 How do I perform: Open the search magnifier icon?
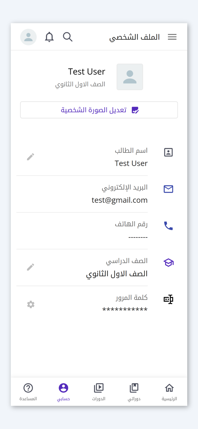tap(68, 37)
